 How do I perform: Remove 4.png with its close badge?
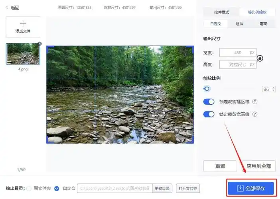click(39, 44)
